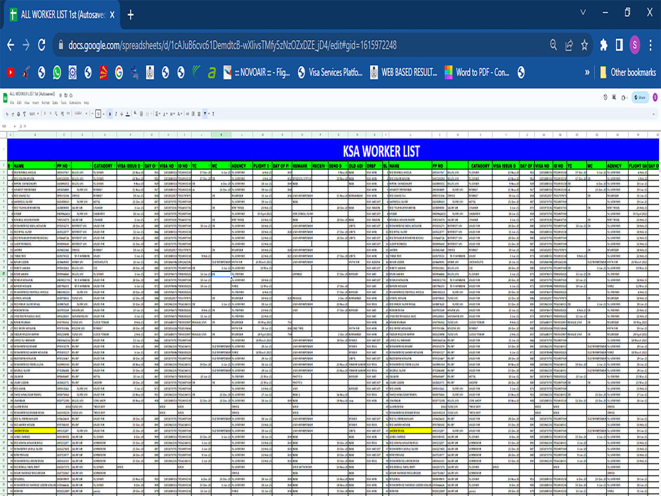This screenshot has width=661, height=496.
Task: Open the Chrome profile avatar 'S'
Action: pyautogui.click(x=635, y=45)
